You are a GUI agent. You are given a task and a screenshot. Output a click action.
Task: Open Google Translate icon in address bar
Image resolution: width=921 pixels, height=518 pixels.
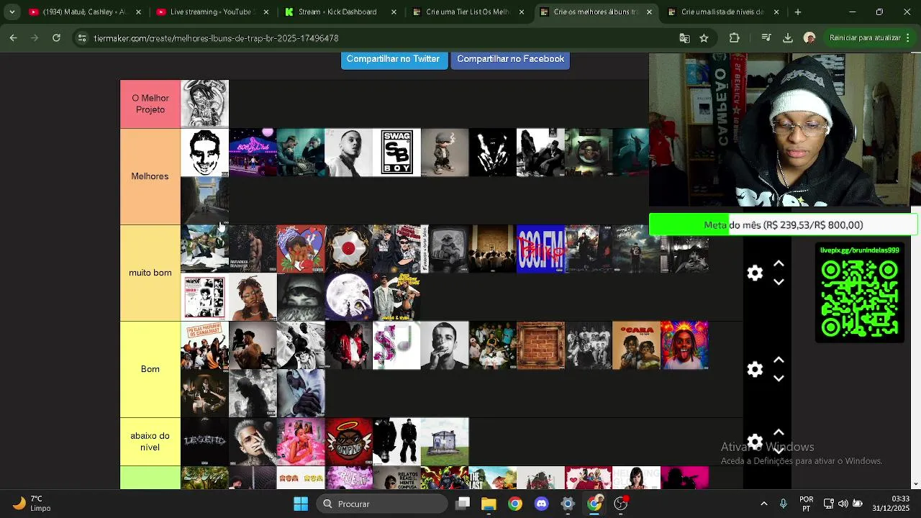(684, 38)
